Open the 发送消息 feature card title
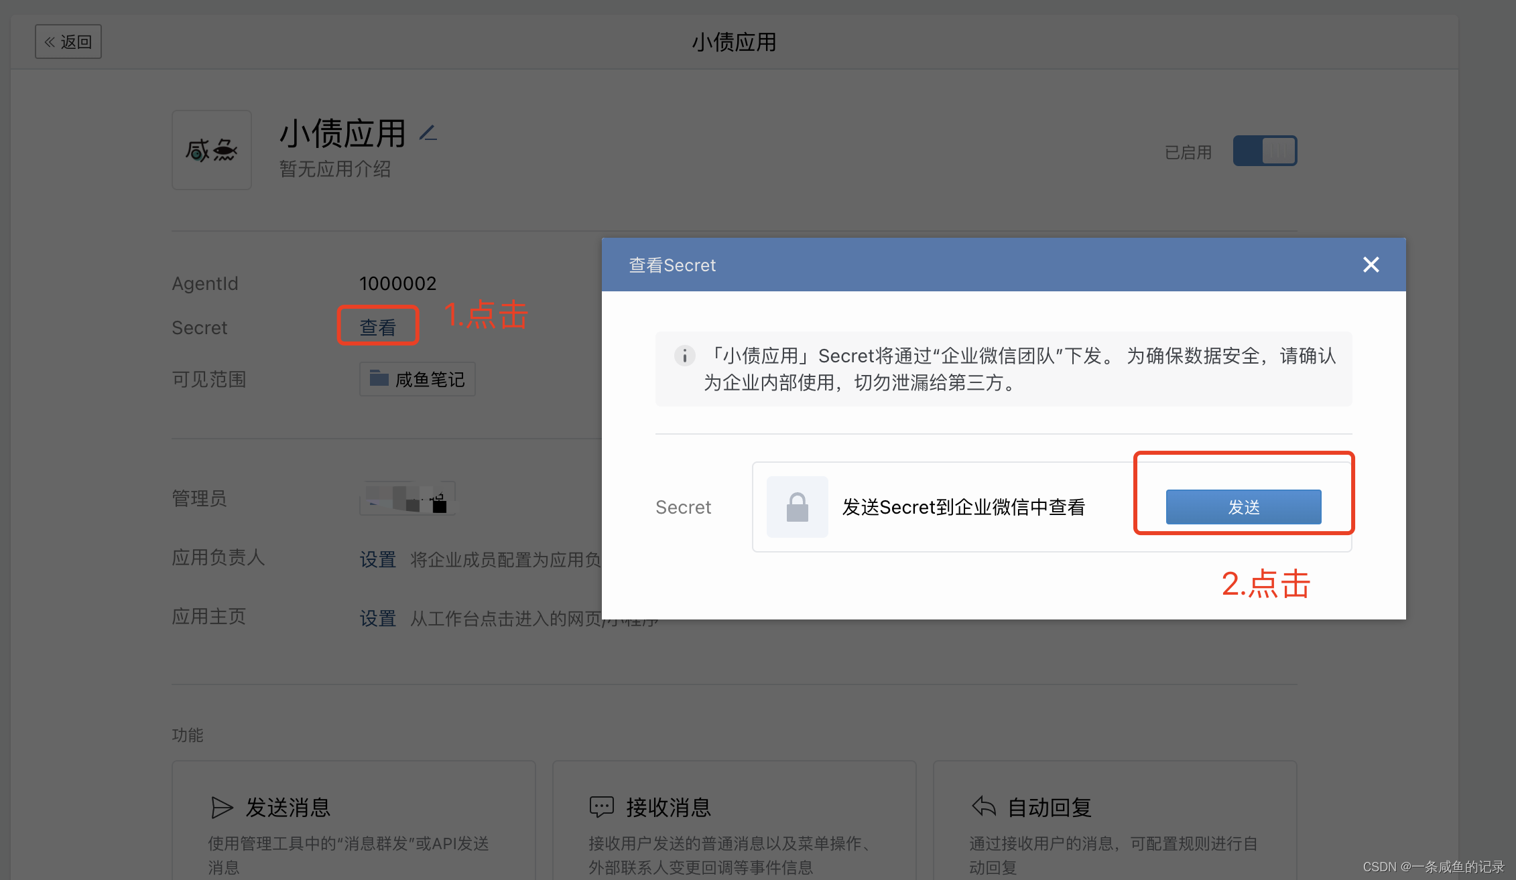This screenshot has height=880, width=1516. pos(288,808)
